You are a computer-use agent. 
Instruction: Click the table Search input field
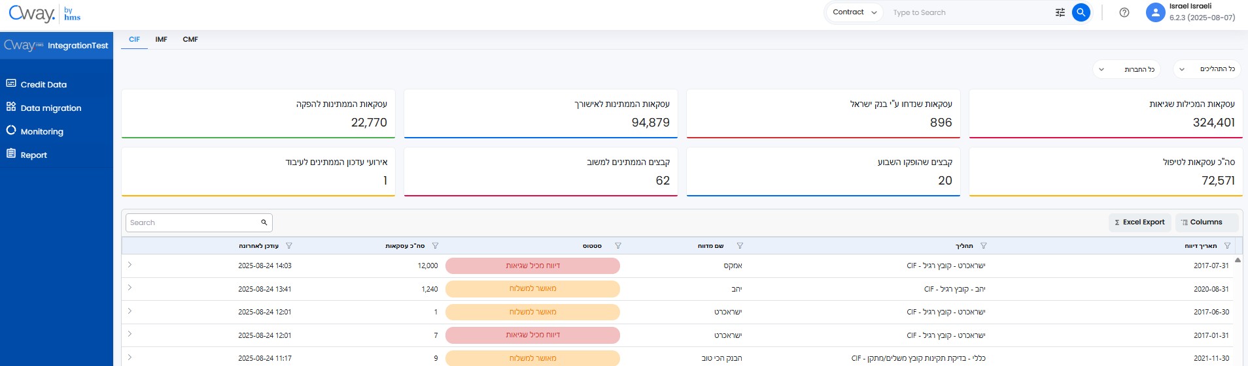[x=193, y=222]
